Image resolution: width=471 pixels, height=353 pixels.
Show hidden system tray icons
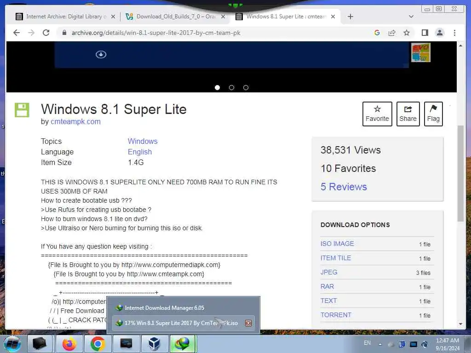pyautogui.click(x=380, y=344)
